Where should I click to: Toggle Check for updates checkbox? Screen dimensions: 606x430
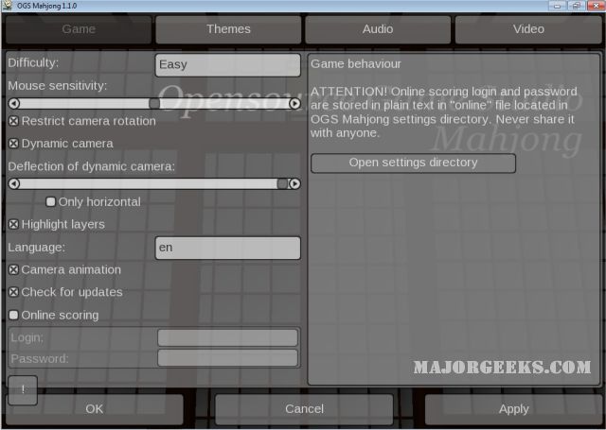tap(13, 292)
